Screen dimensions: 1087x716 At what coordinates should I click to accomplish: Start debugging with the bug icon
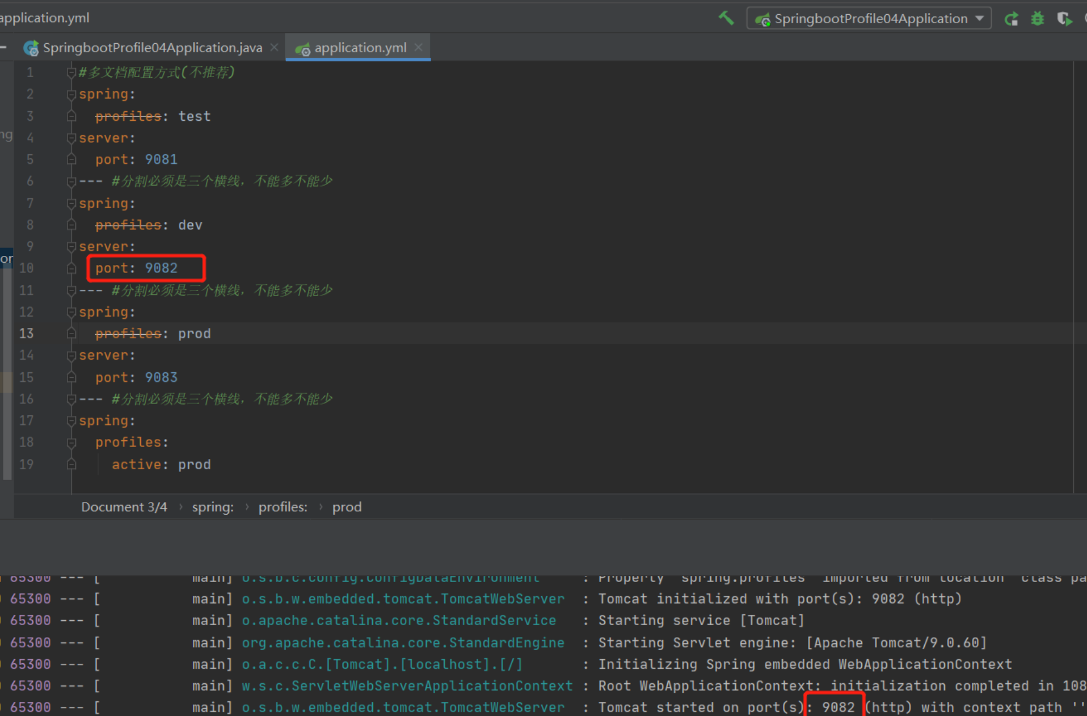tap(1038, 19)
